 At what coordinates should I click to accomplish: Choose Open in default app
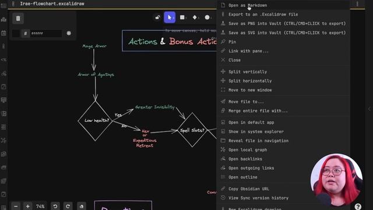click(x=283, y=123)
